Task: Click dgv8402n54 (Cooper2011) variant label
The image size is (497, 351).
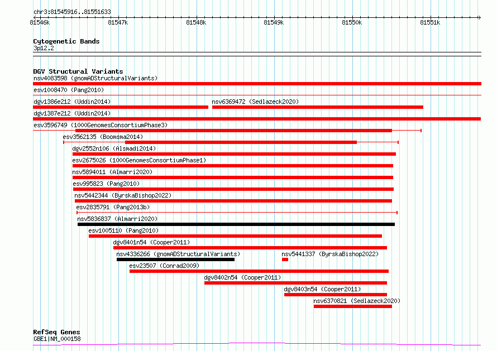Action: (x=242, y=277)
